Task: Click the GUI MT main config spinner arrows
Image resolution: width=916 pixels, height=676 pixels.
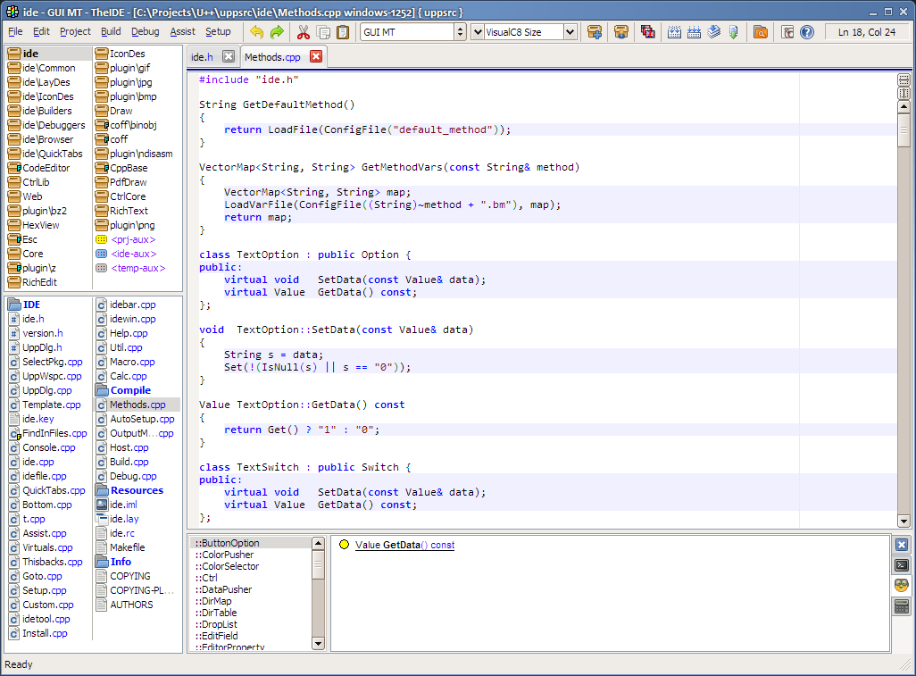Action: pyautogui.click(x=461, y=32)
